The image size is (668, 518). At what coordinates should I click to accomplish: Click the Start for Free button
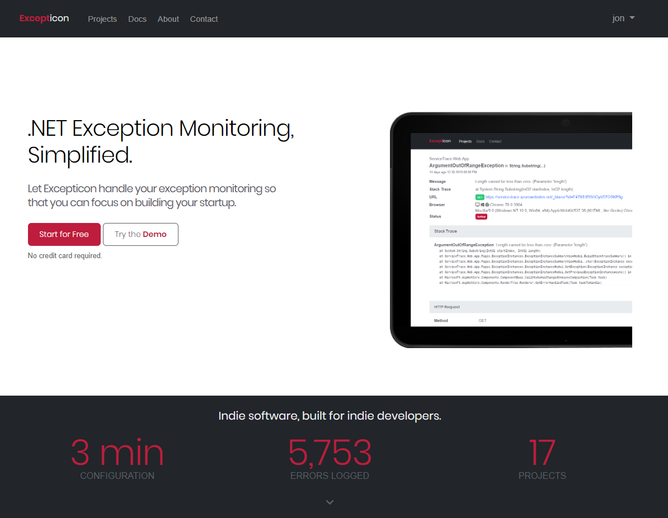[64, 234]
